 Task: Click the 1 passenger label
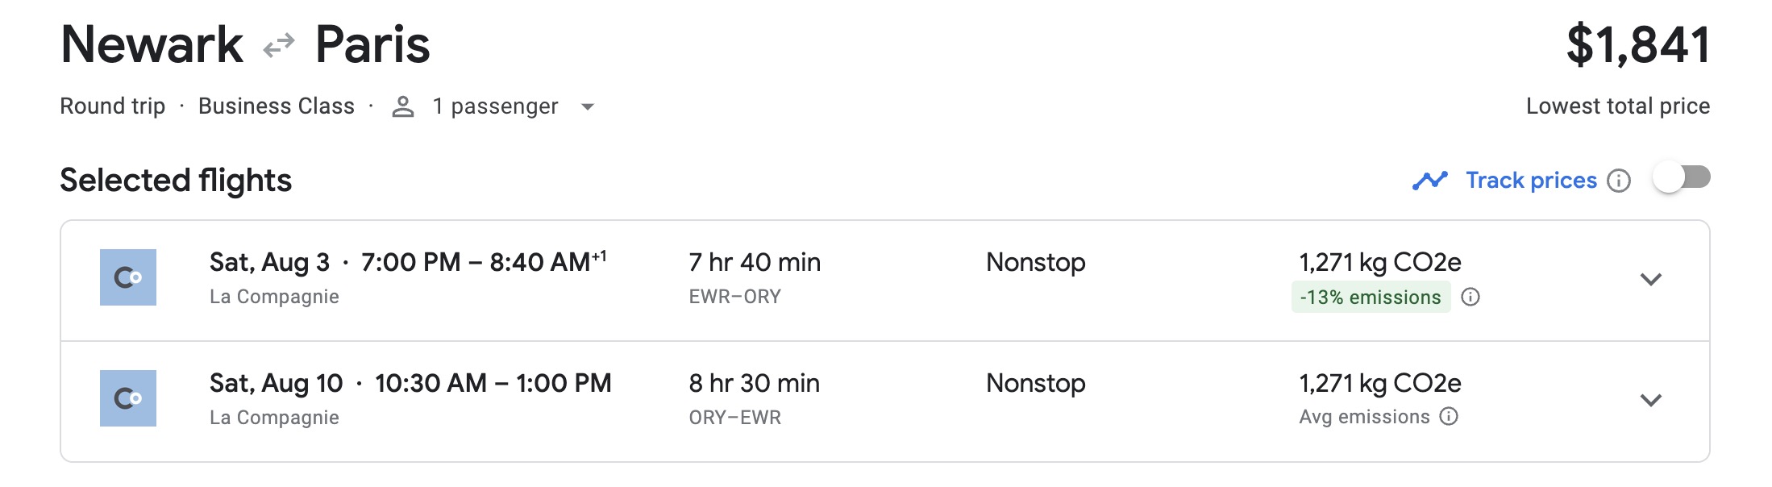point(495,106)
